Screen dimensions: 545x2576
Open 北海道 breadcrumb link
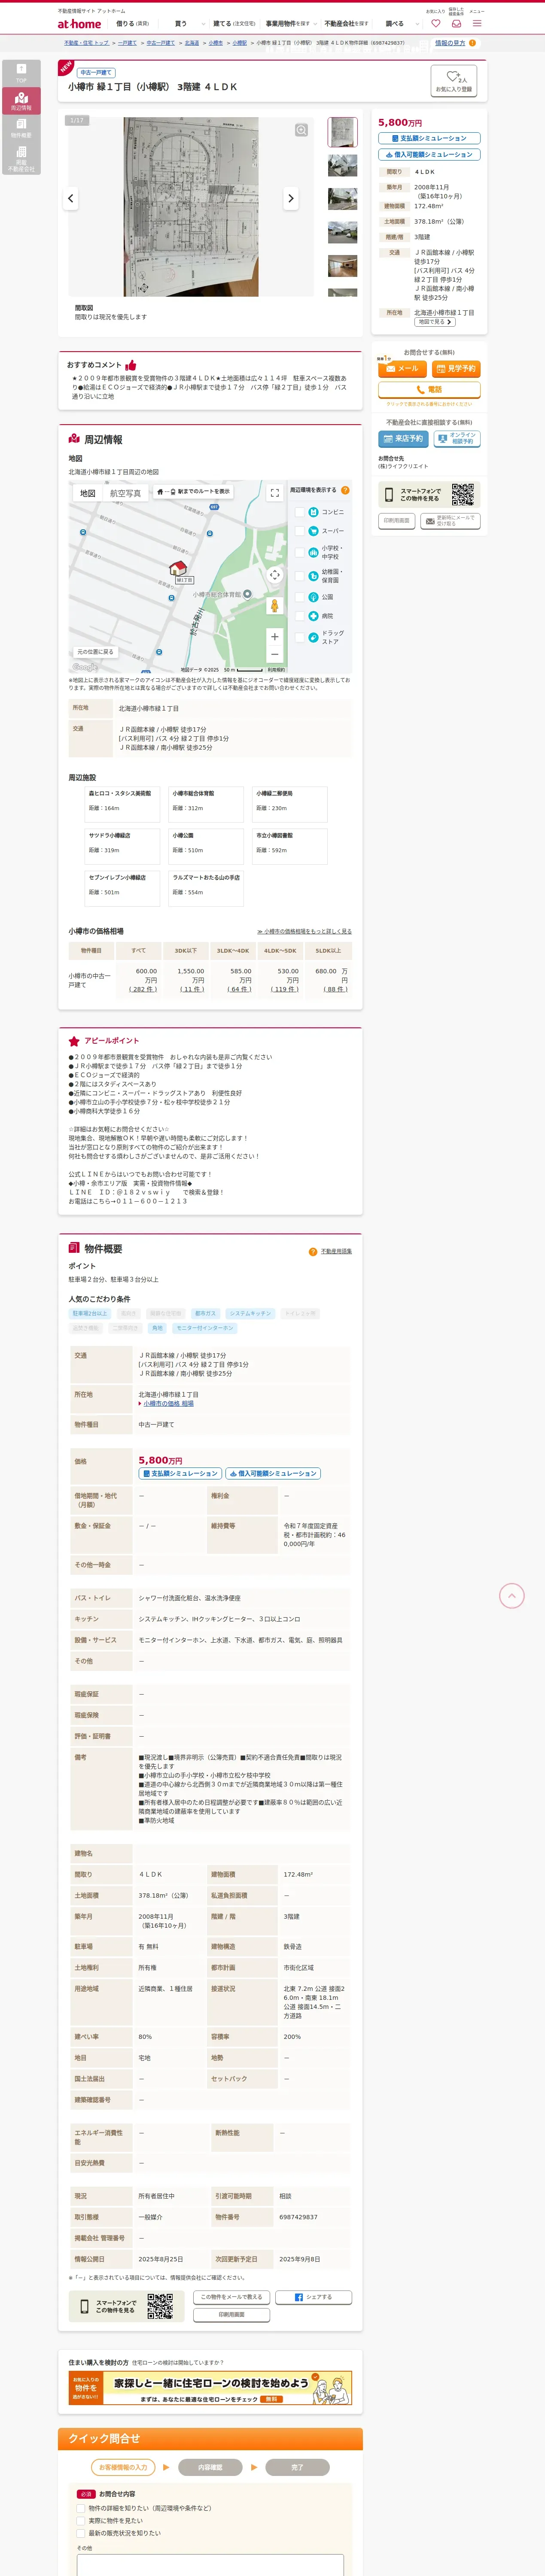(192, 43)
